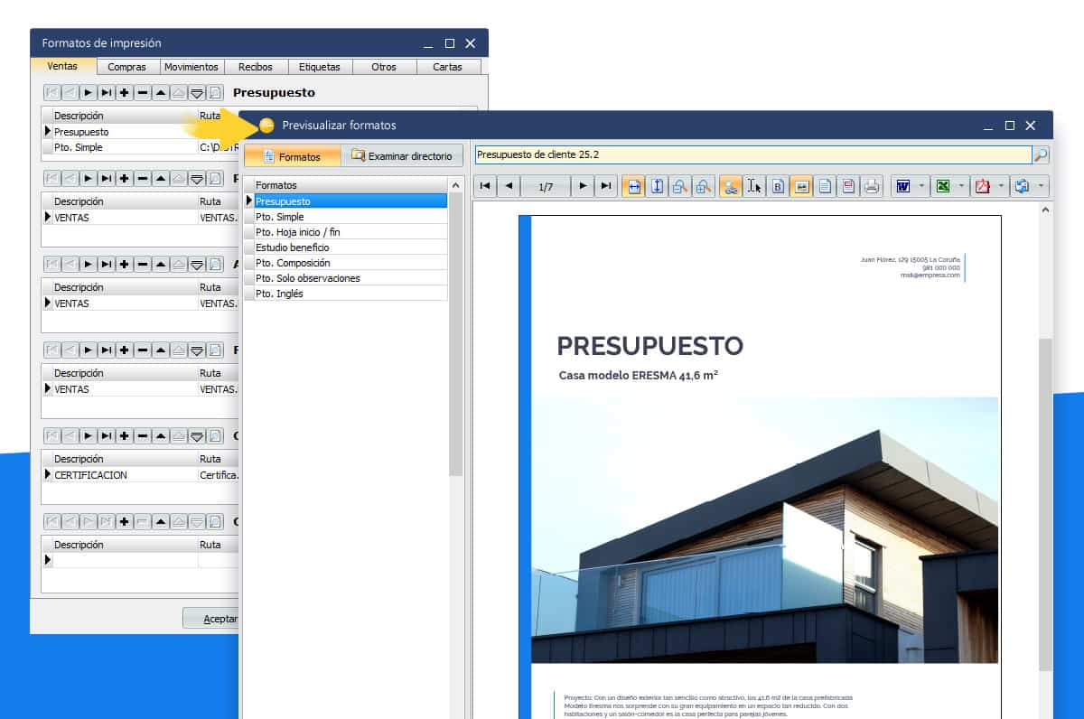
Task: Click the next page arrow in preview toolbar
Action: click(584, 187)
